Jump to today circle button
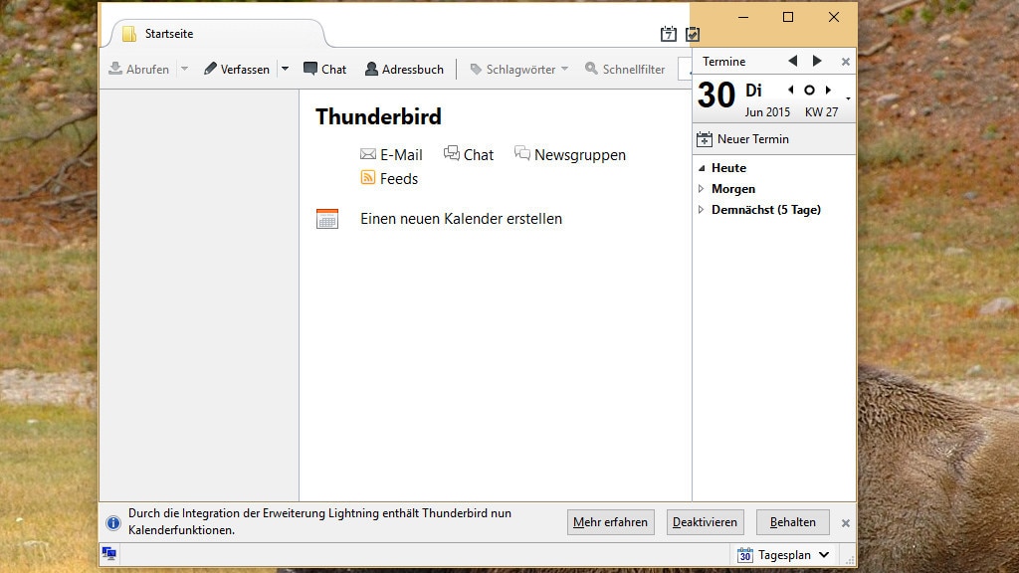Screen dimensions: 1019x573 [x=809, y=91]
